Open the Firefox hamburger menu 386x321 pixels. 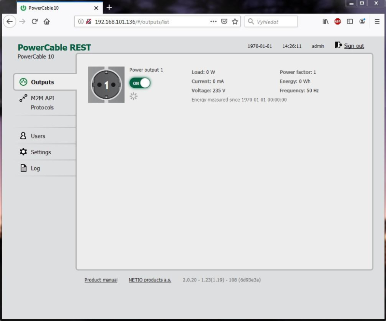click(x=377, y=22)
